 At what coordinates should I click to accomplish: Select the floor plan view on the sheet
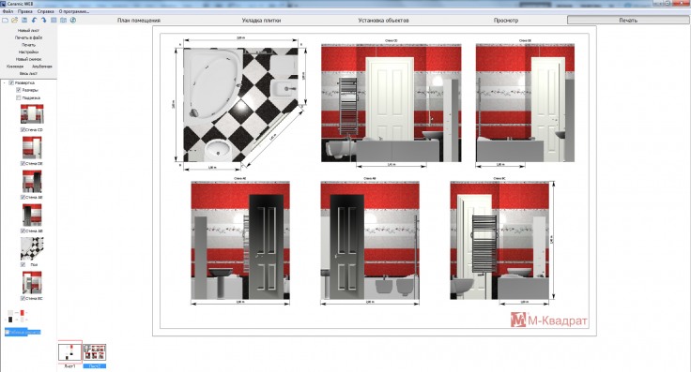[241, 105]
